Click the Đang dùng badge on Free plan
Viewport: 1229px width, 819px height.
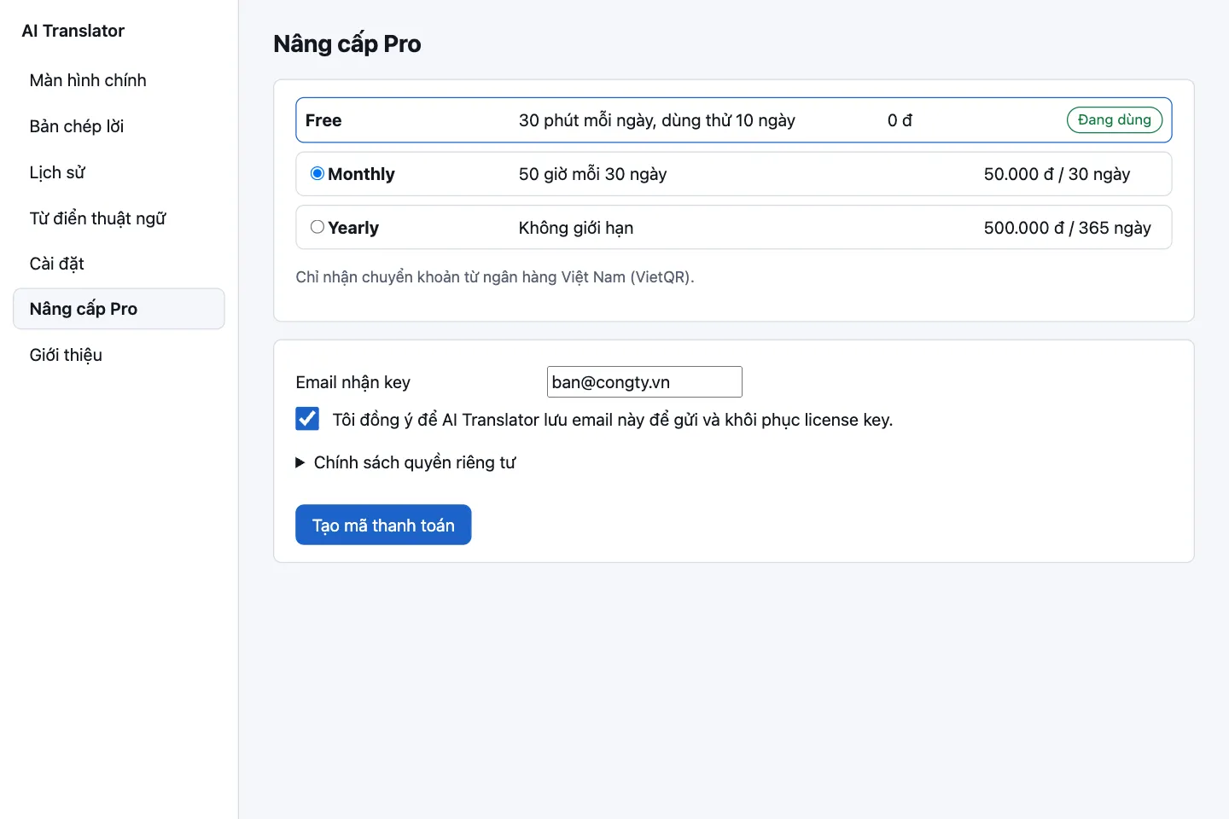click(x=1115, y=120)
